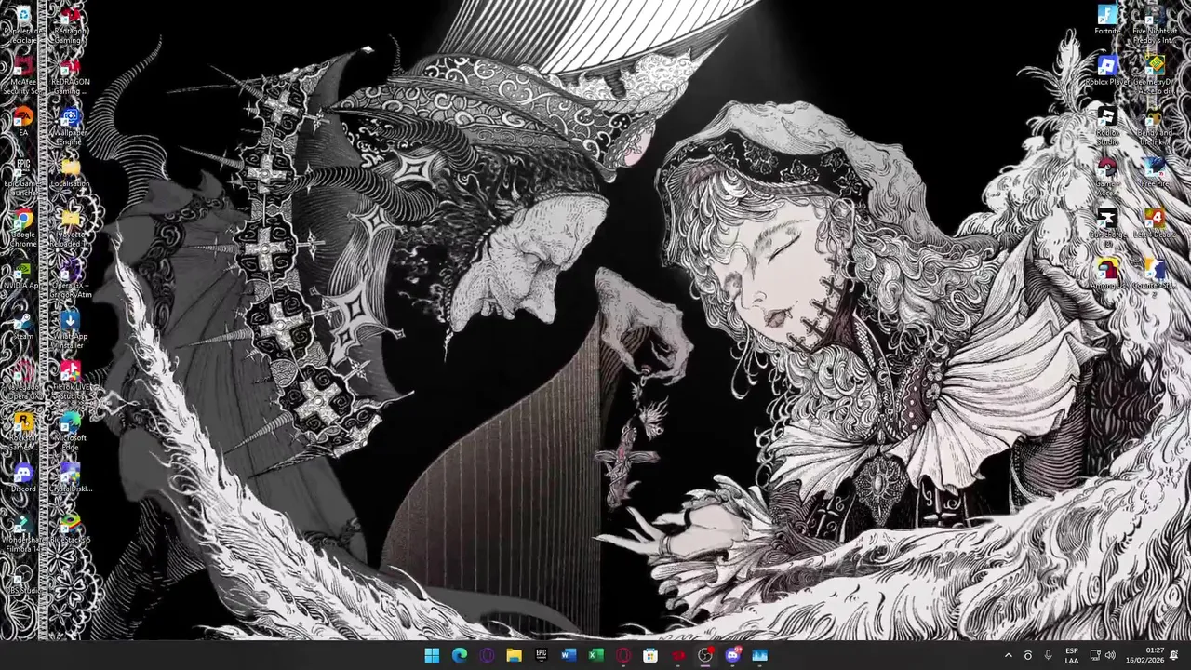Select the Bendy and the Ink desktop icon
Viewport: 1191px width, 670px height.
1154,127
